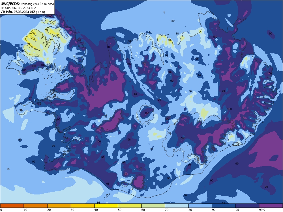Screen dimensions: 283x212
Task: Click the '30' legend scale label
Action: tap(72, 210)
